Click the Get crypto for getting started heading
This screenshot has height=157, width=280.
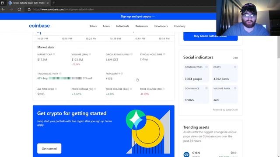72,113
